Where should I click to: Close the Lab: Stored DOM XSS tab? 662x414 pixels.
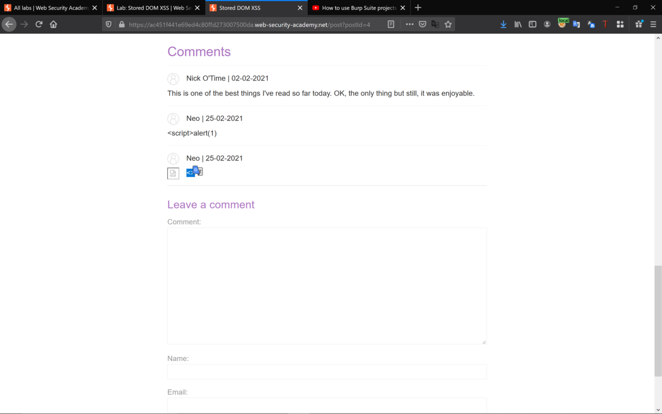(197, 8)
